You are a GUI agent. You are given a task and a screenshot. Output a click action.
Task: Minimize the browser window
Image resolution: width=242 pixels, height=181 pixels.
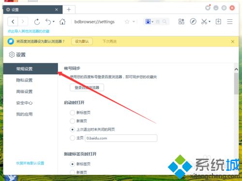coord(216,8)
